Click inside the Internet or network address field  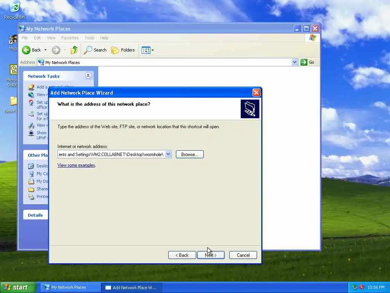tap(111, 154)
